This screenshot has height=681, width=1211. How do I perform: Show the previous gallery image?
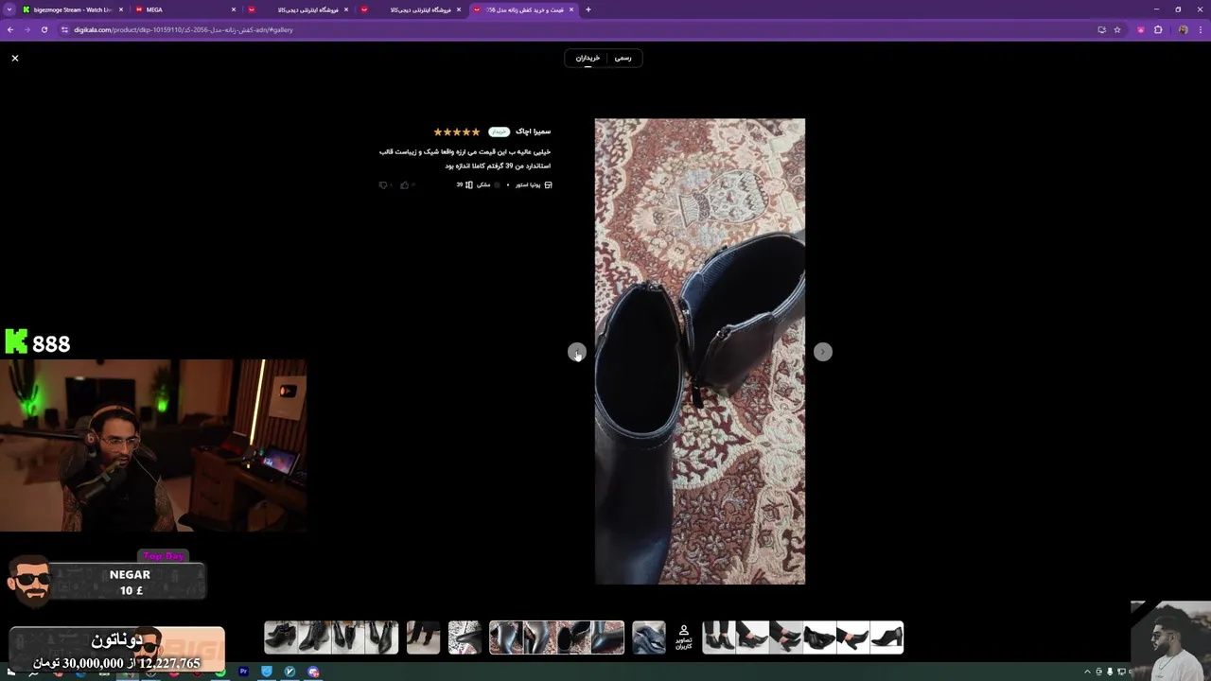pyautogui.click(x=577, y=352)
